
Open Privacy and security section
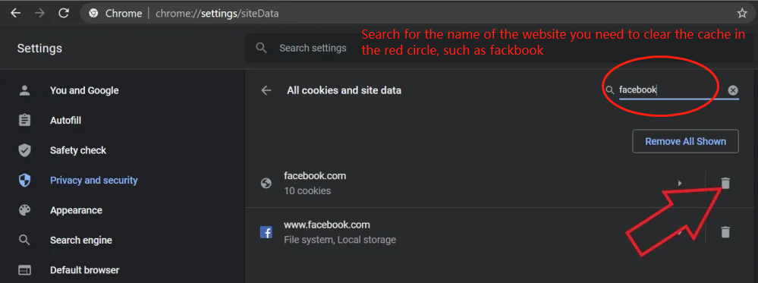tap(94, 181)
